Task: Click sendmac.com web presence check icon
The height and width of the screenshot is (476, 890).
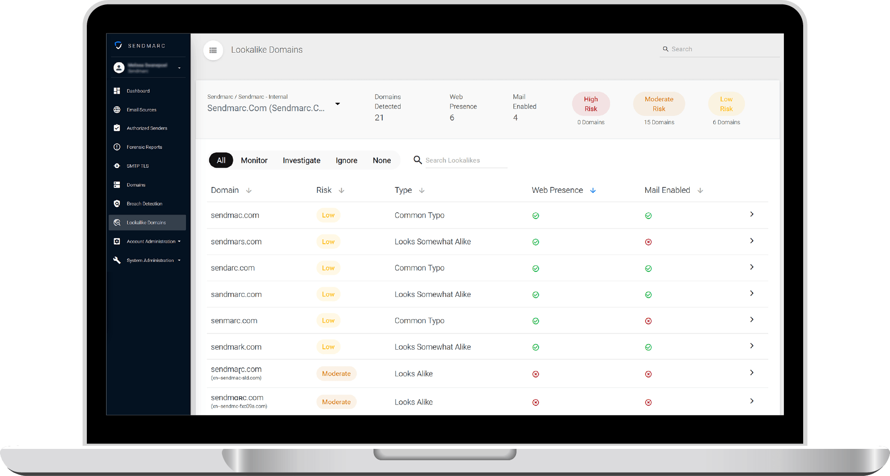Action: [536, 216]
